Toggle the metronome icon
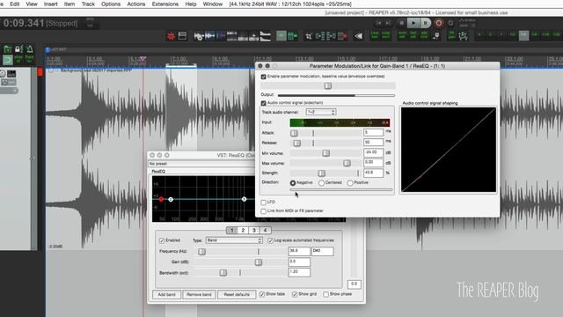 (30, 49)
